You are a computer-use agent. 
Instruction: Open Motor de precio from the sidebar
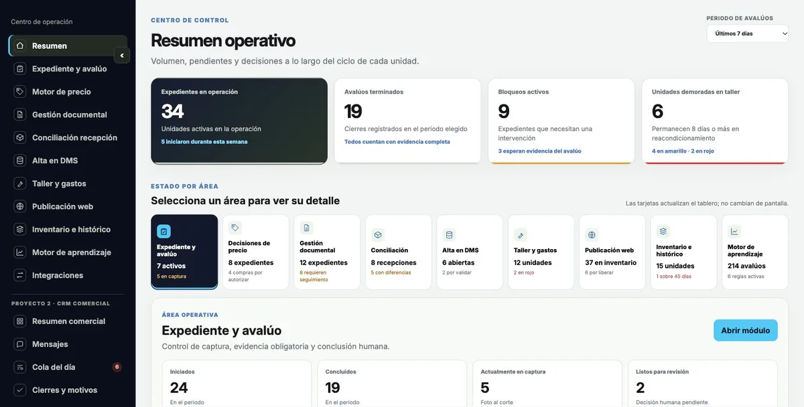click(x=68, y=92)
